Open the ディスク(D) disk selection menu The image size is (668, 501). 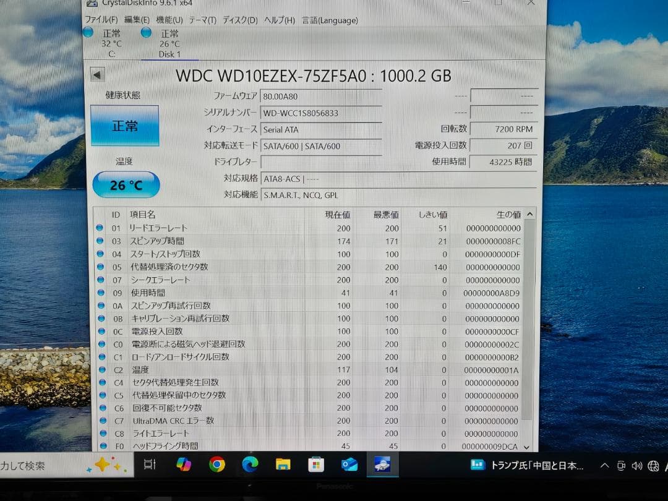241,20
